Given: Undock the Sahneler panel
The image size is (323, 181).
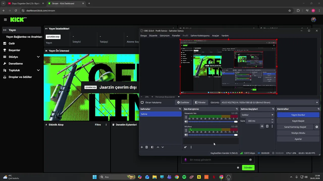Looking at the screenshot, I should 180,109.
